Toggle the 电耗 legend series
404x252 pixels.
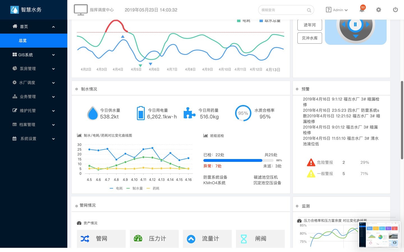click(116, 188)
